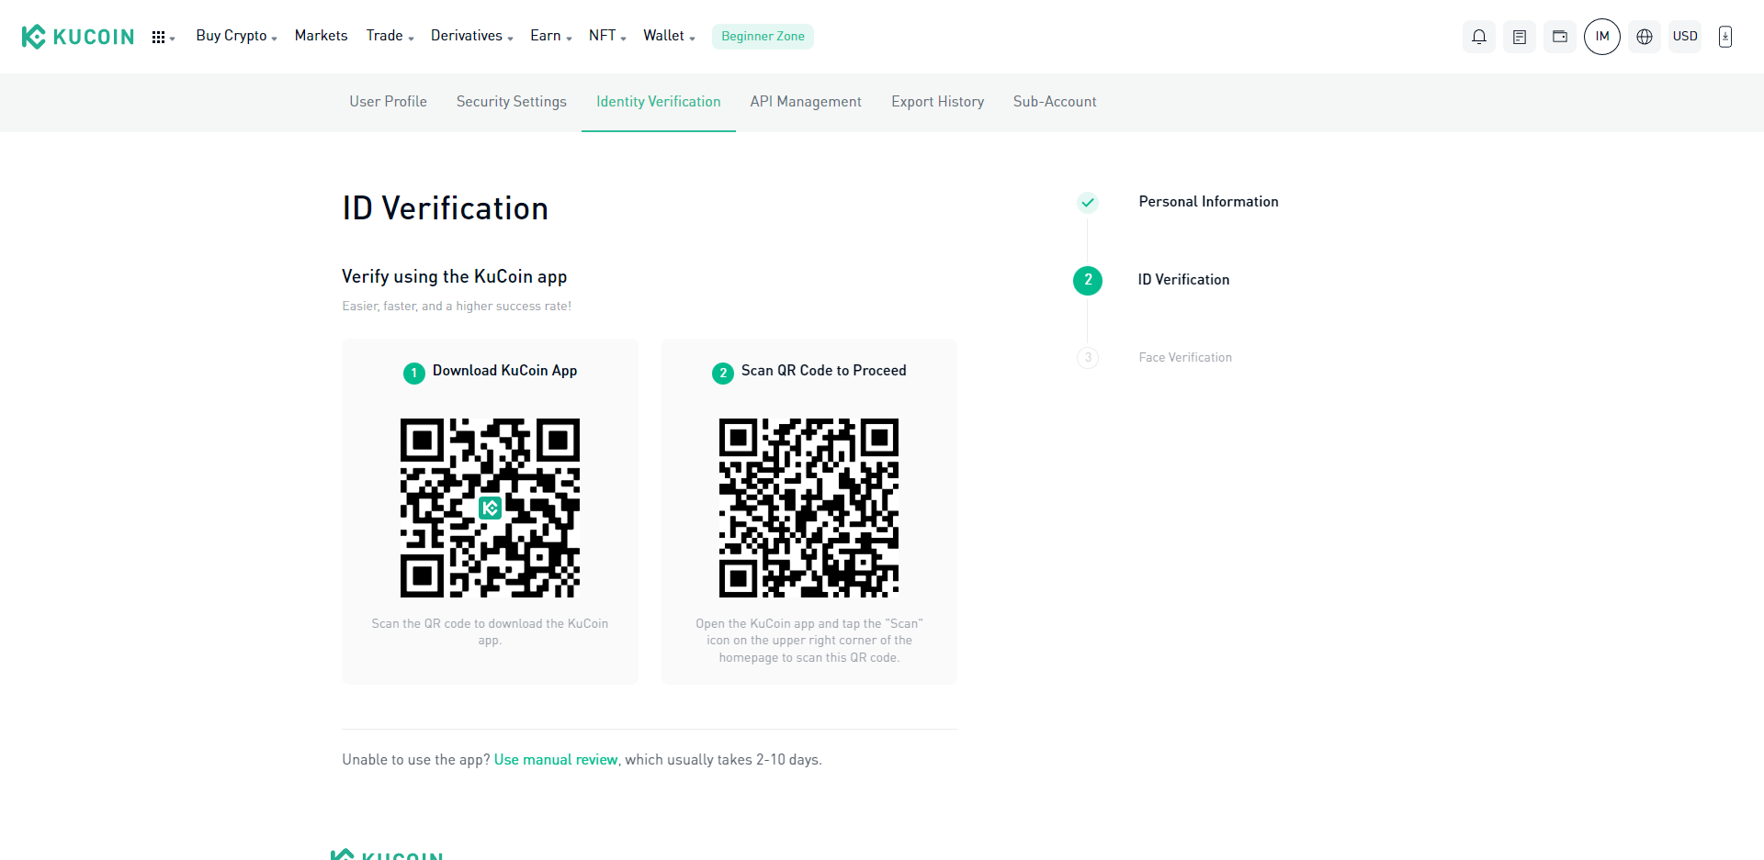Switch to API Management tab

coord(806,102)
